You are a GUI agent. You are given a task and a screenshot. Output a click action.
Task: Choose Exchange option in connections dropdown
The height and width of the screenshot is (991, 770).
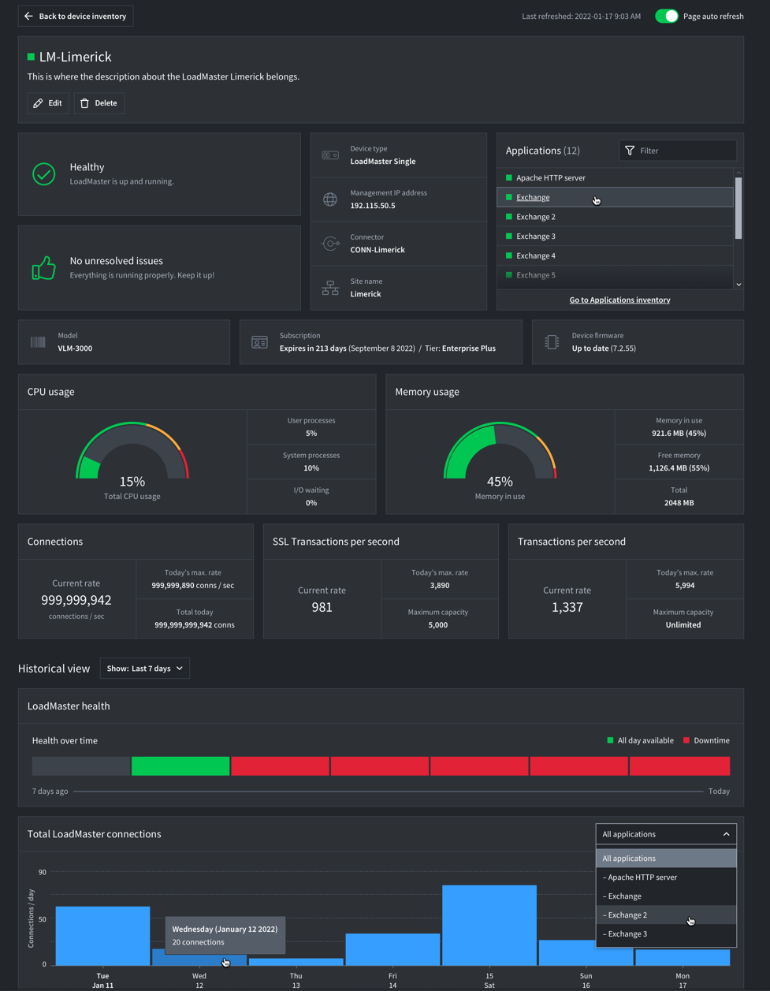[x=666, y=896]
